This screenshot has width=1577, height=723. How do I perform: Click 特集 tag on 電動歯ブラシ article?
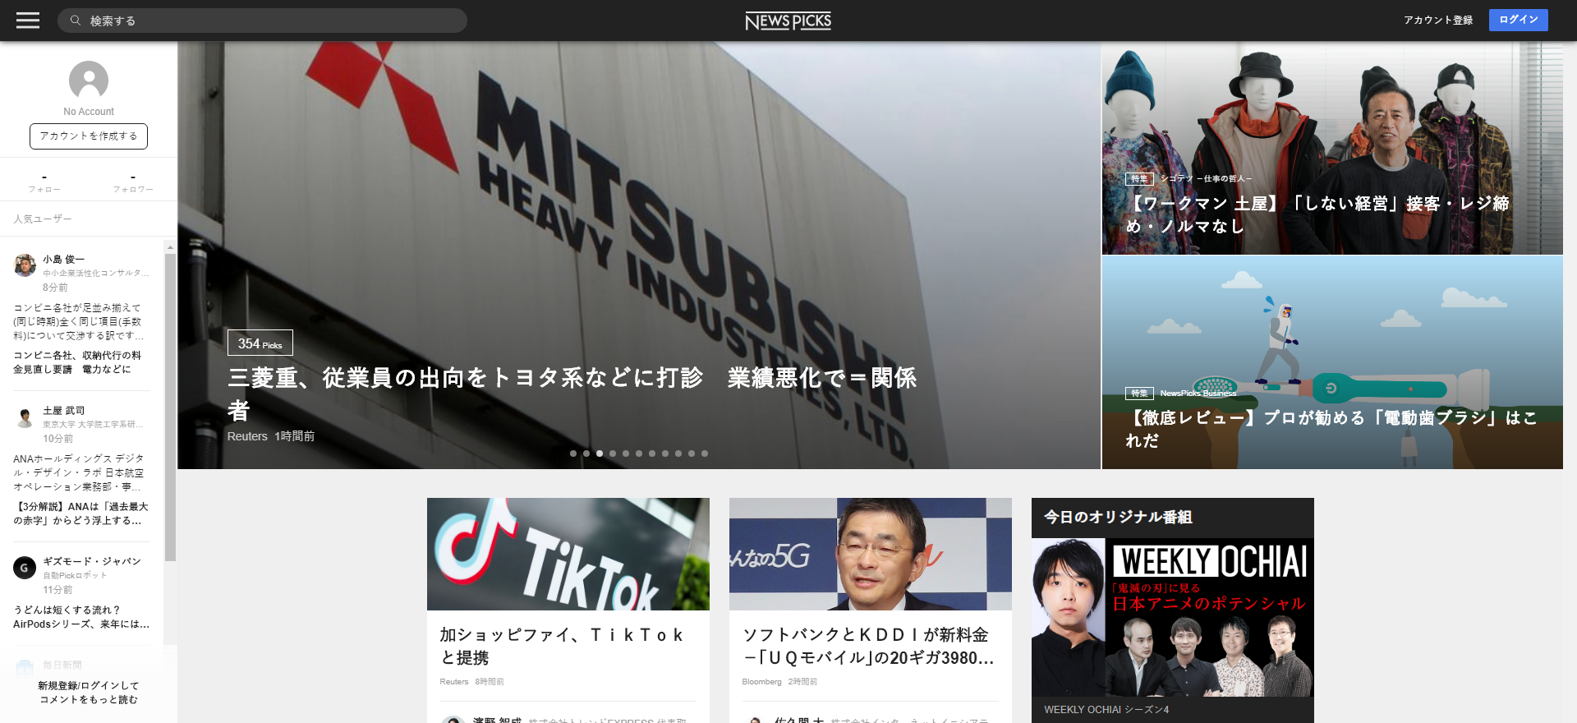[1139, 393]
